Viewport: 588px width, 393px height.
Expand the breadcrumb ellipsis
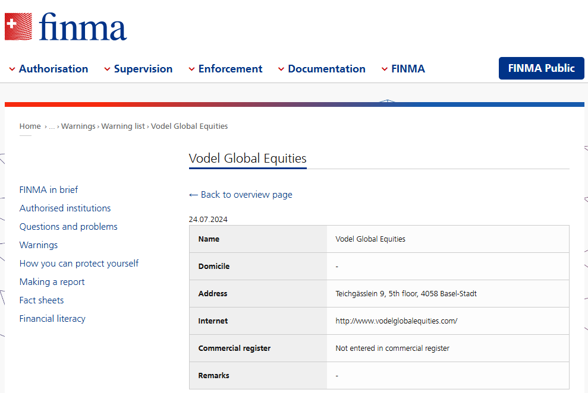(x=52, y=126)
